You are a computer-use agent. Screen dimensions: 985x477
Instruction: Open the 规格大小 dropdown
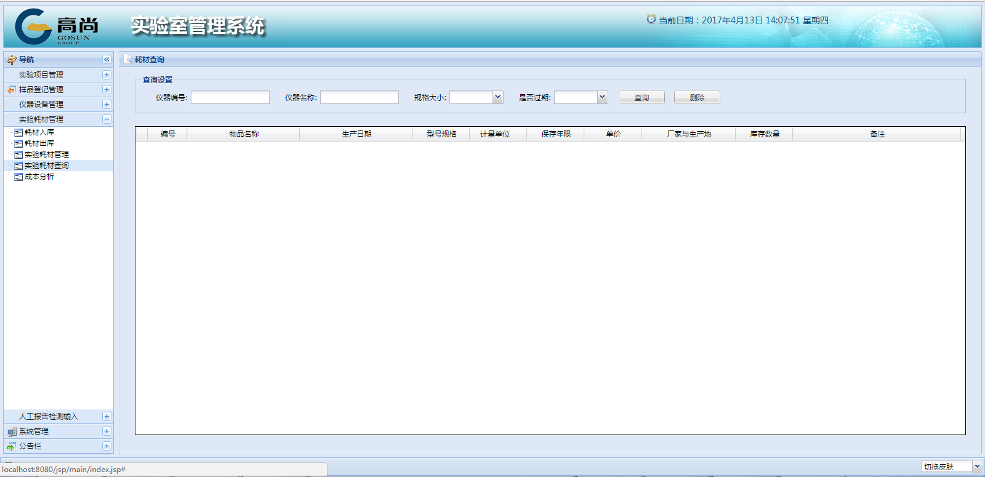pos(497,97)
